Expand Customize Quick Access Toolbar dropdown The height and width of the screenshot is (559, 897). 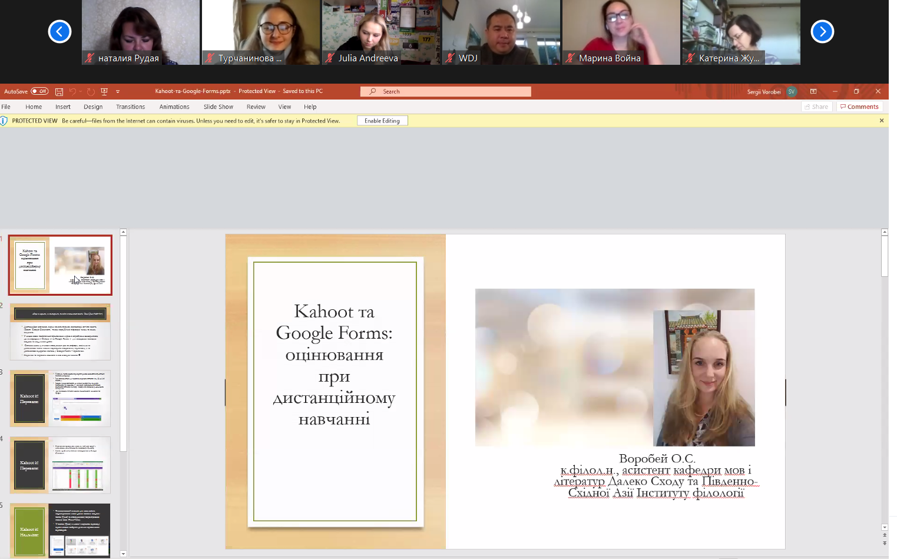pyautogui.click(x=118, y=91)
